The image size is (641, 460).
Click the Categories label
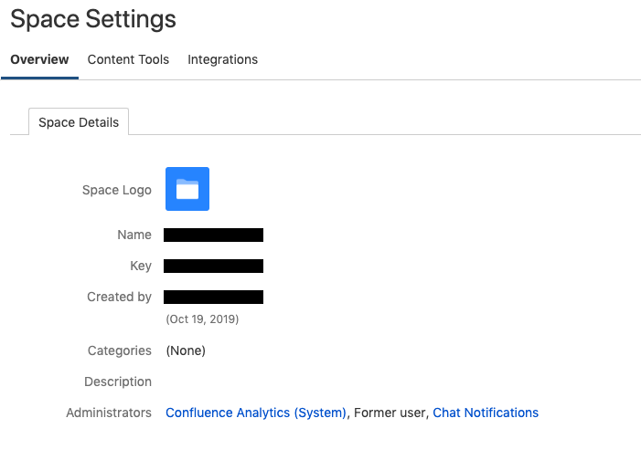coord(120,350)
